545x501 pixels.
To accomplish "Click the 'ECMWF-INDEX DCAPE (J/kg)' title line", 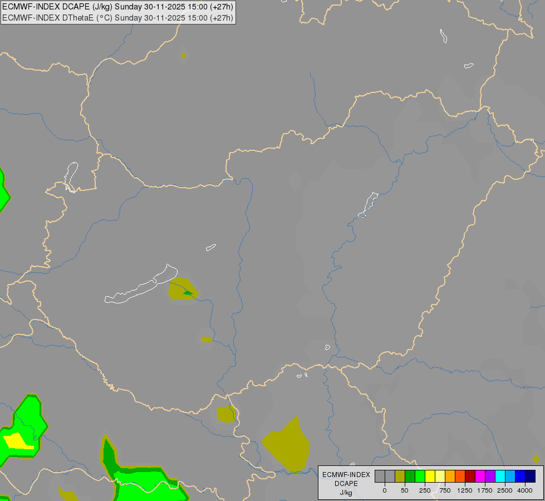I will (118, 7).
